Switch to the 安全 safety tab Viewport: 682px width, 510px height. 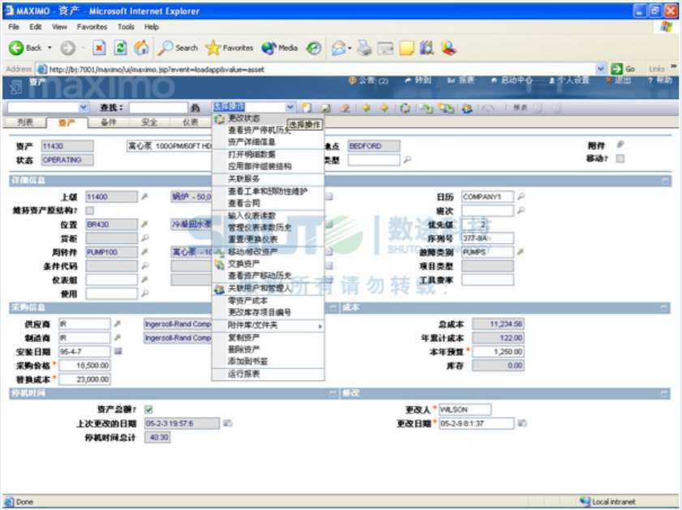(x=149, y=122)
